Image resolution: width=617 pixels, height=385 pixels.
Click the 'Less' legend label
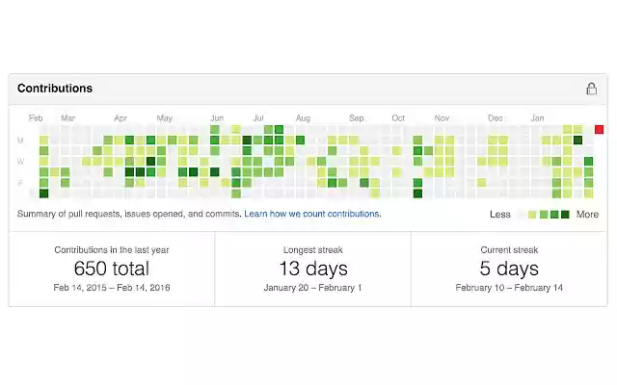pos(500,215)
